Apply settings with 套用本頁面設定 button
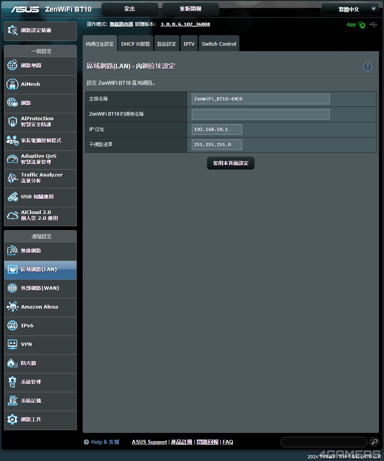Screen dimensions: 384x461 pos(230,163)
